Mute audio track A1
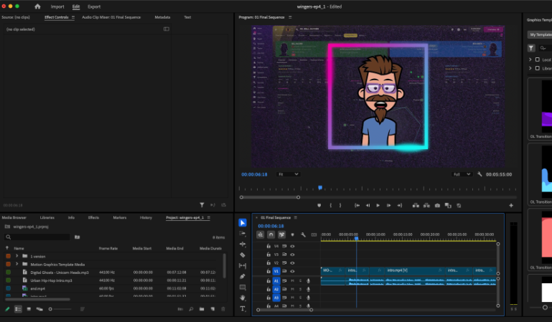The image size is (552, 322). coord(292,280)
